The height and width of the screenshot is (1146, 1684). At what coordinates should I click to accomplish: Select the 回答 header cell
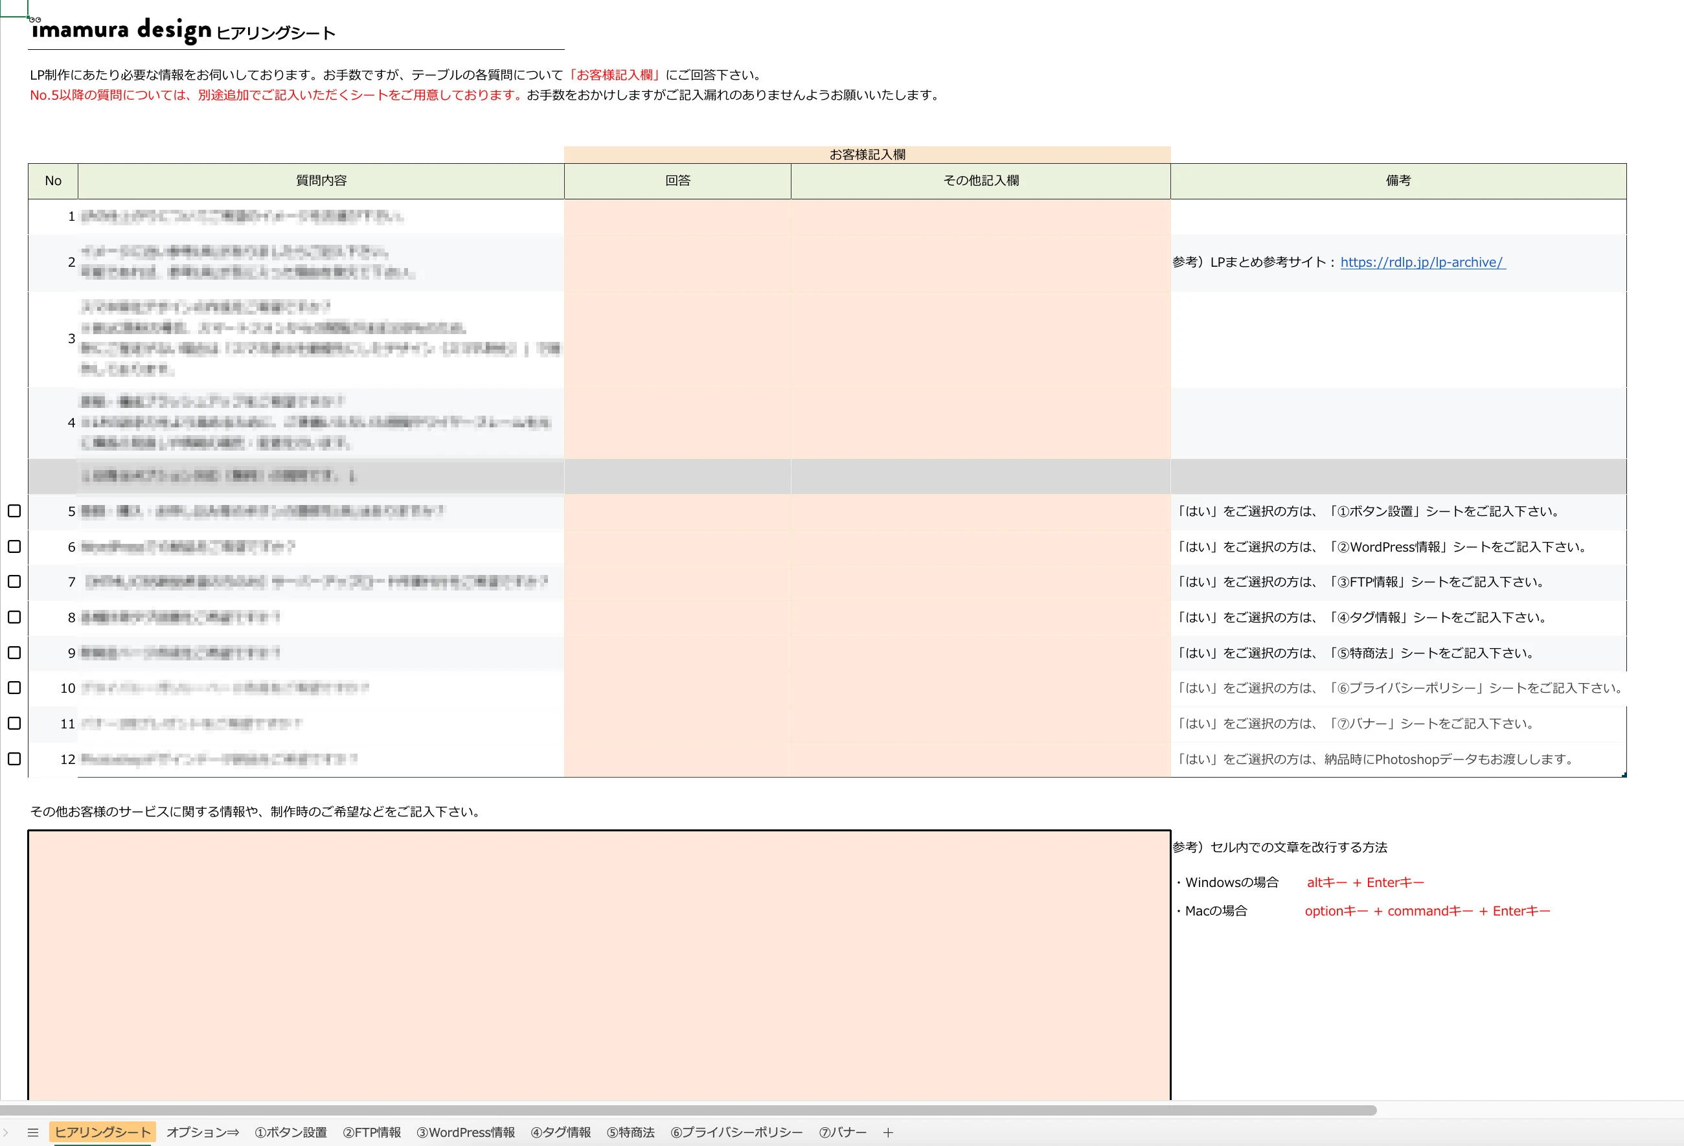677,181
